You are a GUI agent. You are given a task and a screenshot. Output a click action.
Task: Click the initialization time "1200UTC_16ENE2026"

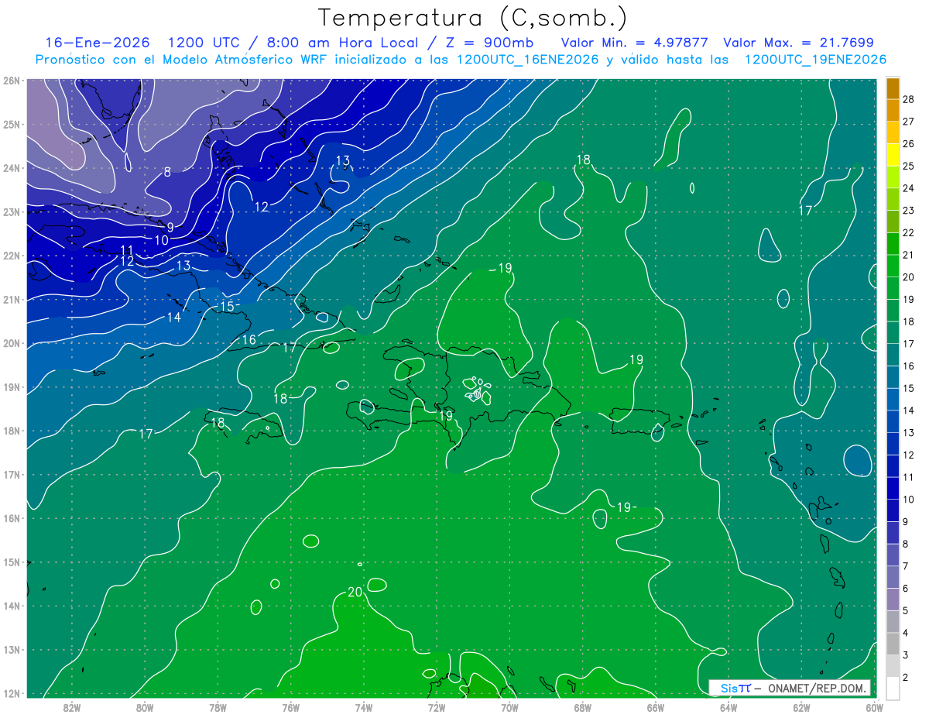[527, 60]
